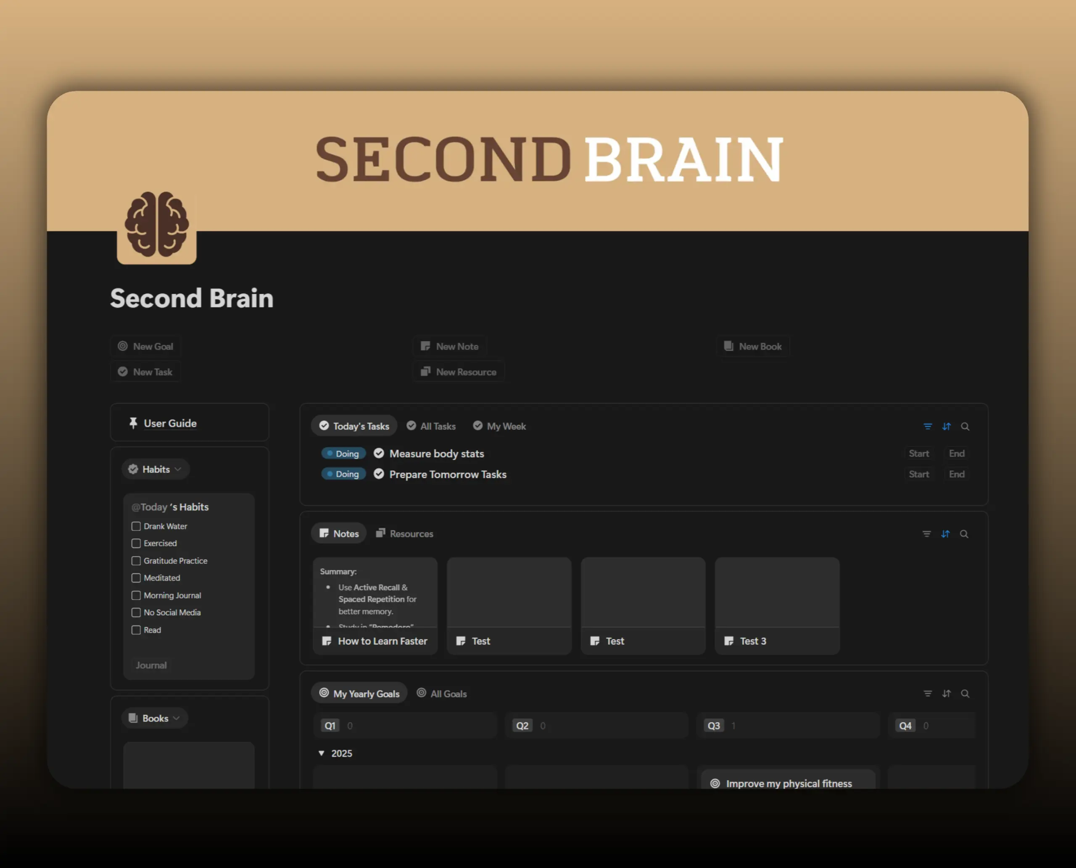Collapse the Habits section chevron
1076x868 pixels.
point(178,469)
